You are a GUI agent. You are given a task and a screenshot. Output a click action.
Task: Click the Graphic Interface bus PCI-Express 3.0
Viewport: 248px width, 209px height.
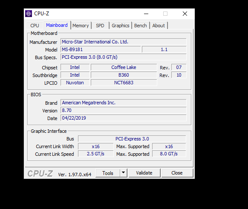[132, 139]
